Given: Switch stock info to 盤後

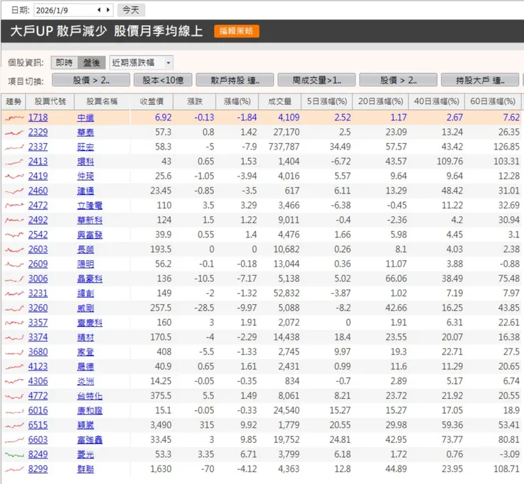Looking at the screenshot, I should coord(91,62).
